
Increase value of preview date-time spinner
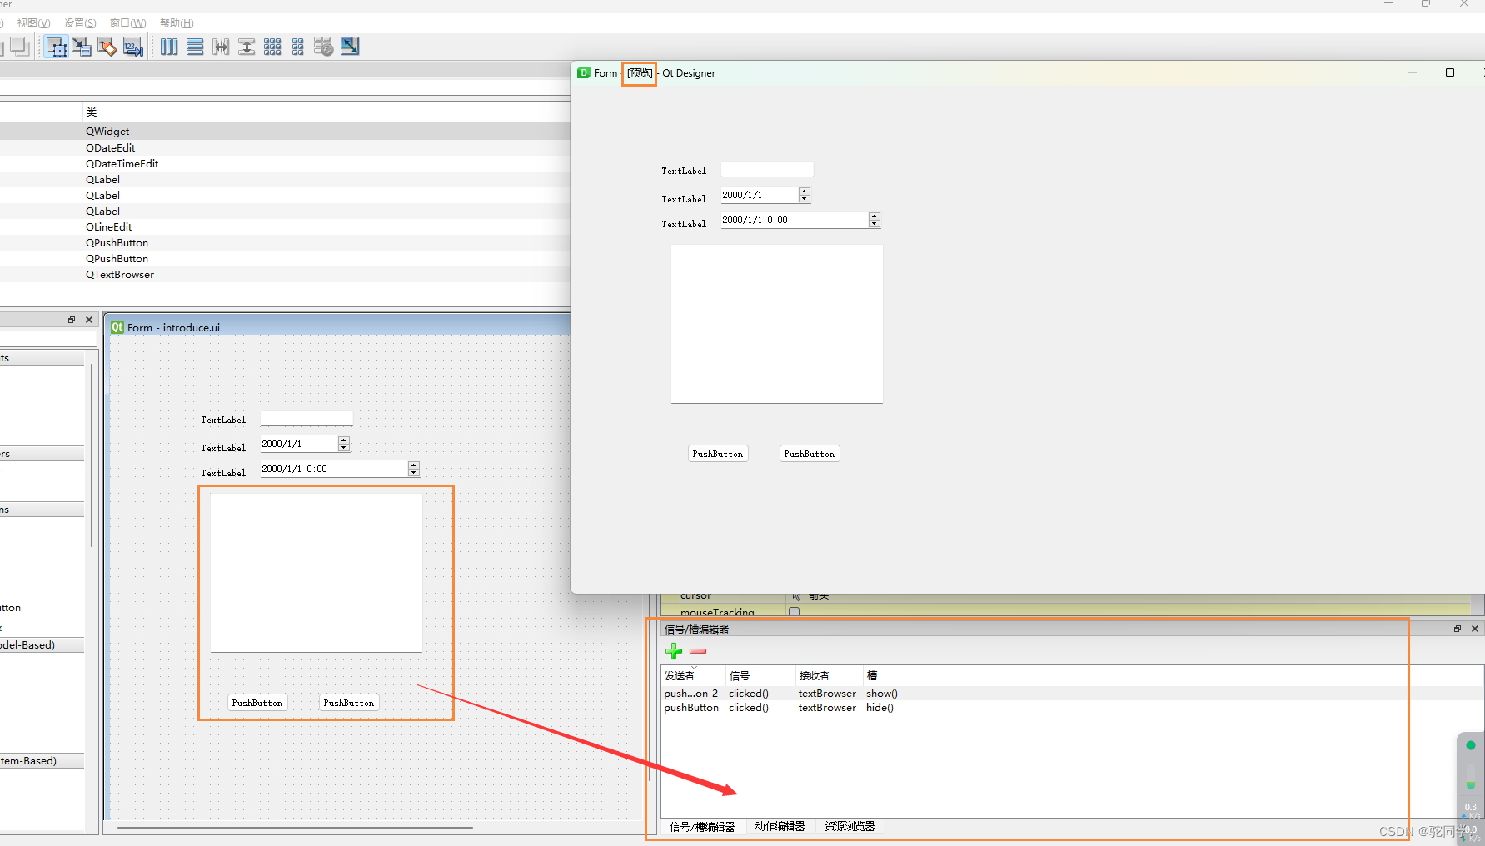coord(875,216)
